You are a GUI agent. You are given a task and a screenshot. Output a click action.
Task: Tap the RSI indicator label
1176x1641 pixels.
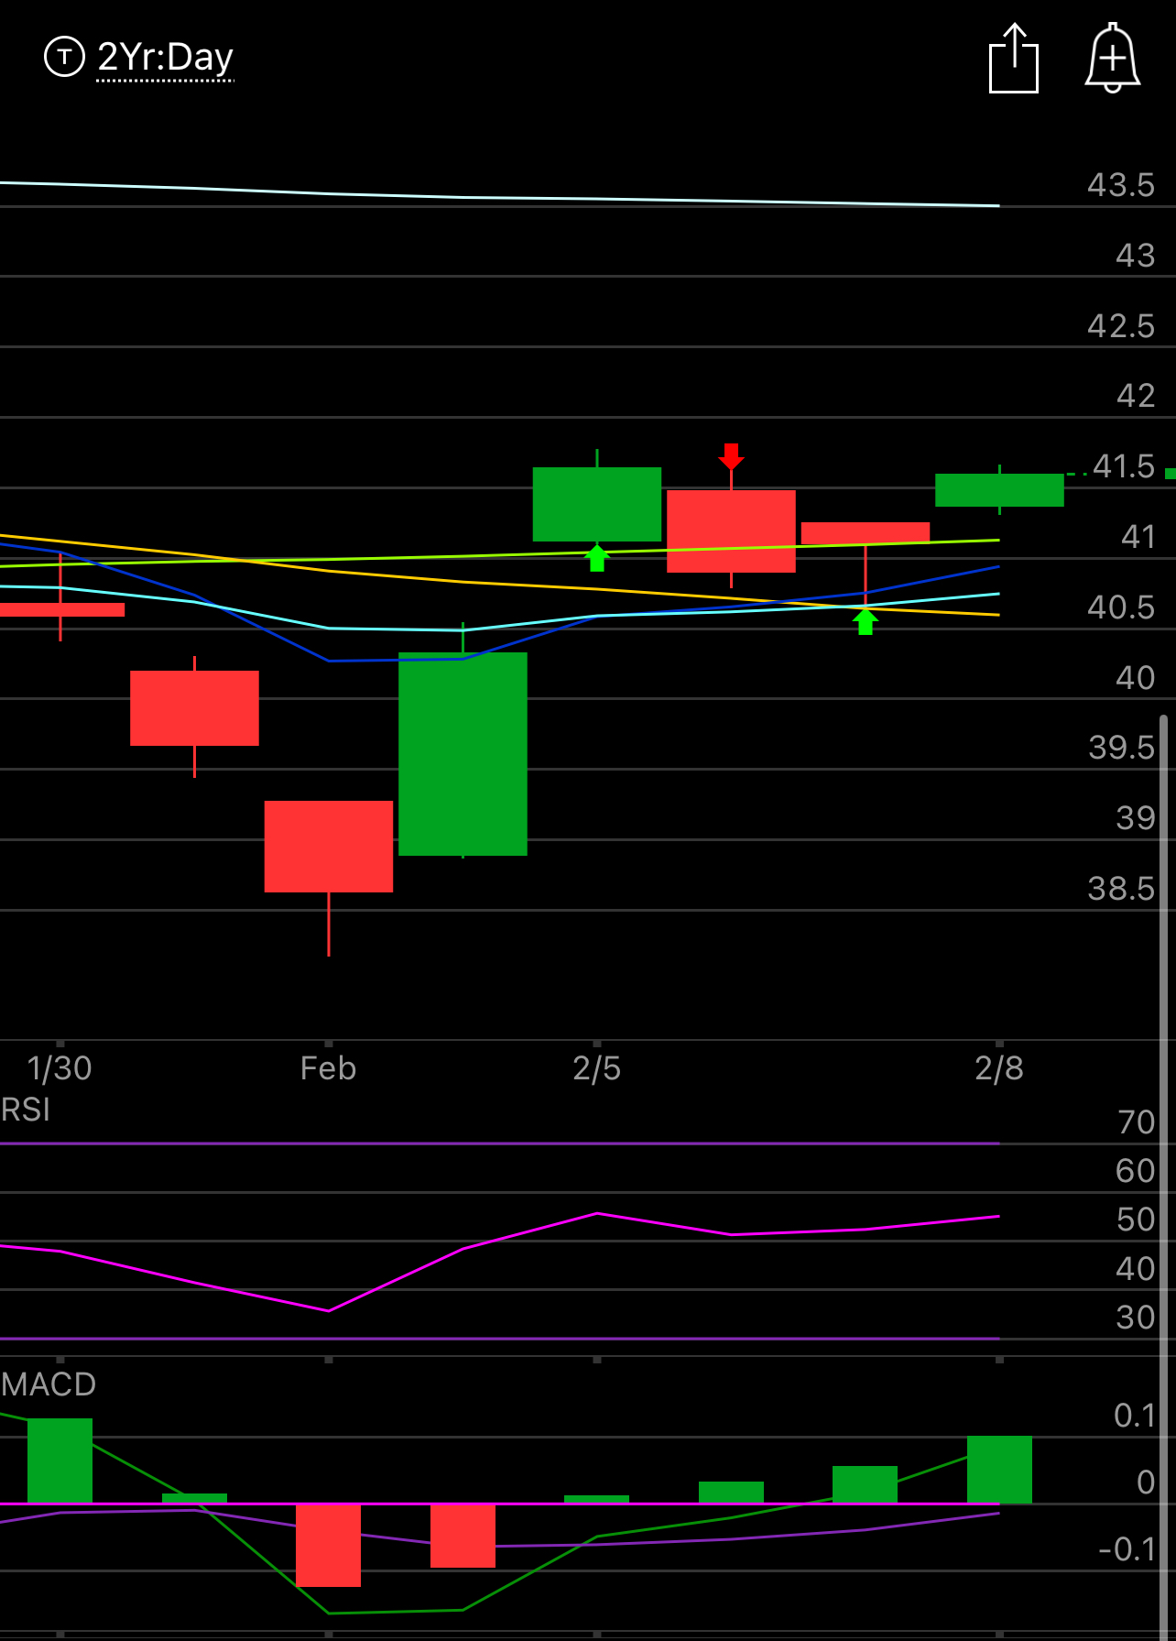tap(26, 1110)
